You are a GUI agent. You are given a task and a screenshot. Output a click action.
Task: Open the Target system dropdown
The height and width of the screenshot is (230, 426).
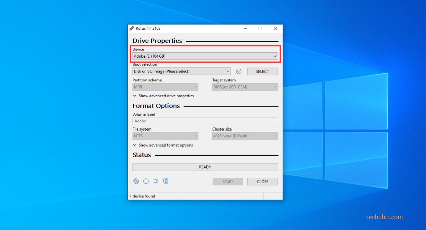tap(245, 87)
